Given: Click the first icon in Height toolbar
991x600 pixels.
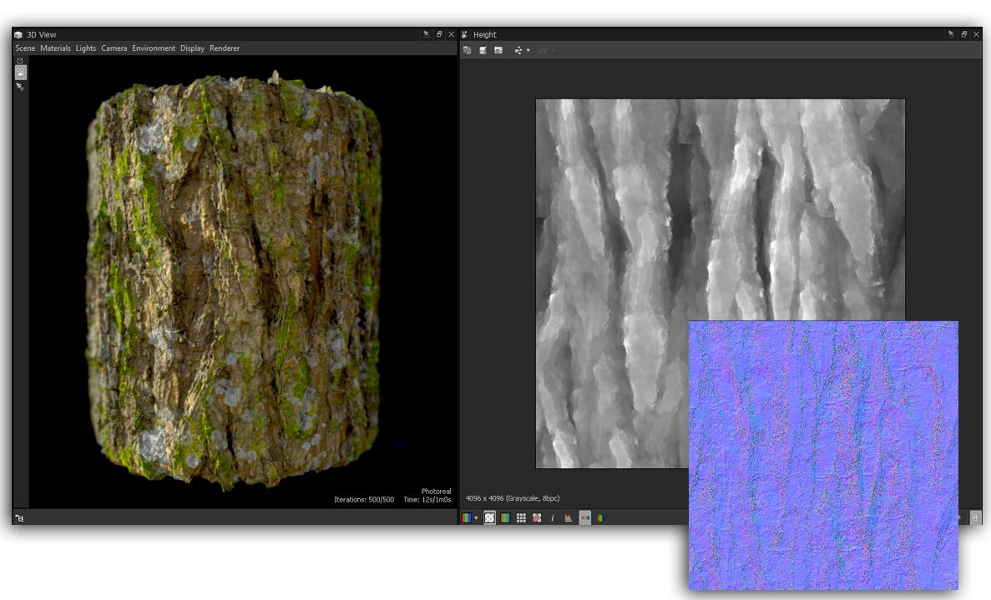Looking at the screenshot, I should [x=467, y=51].
